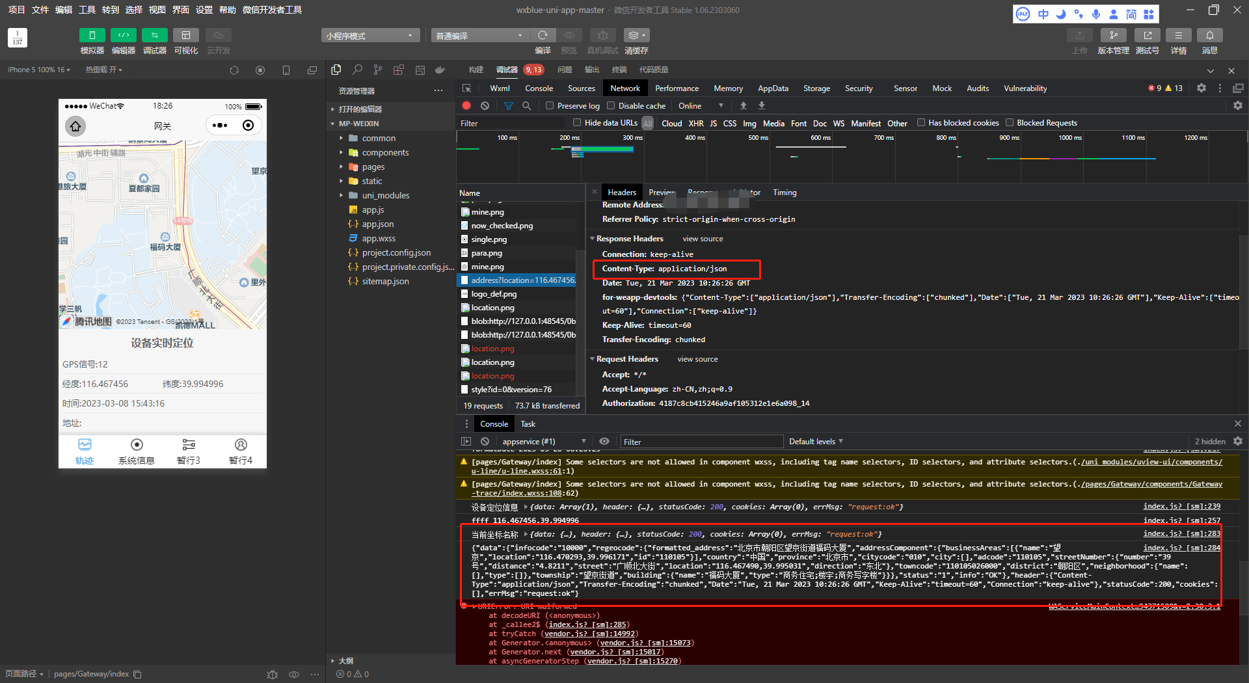Open search icon in editor sidebar
This screenshot has width=1249, height=683.
357,70
